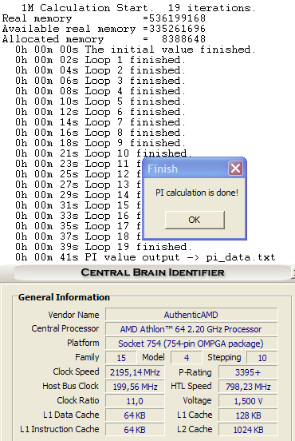Click the Clock Speed value 2195,14 MHz
295x441 pixels.
[135, 372]
